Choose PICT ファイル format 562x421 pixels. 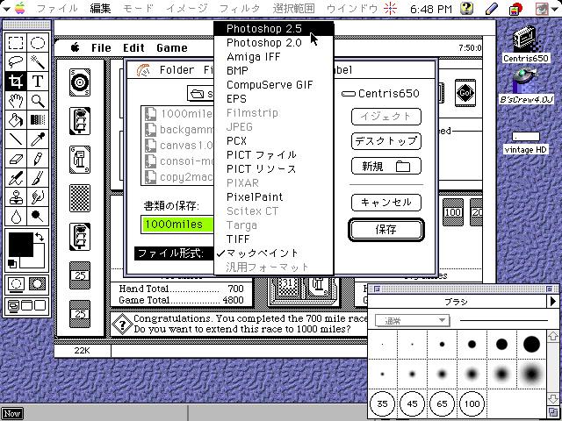(x=274, y=155)
